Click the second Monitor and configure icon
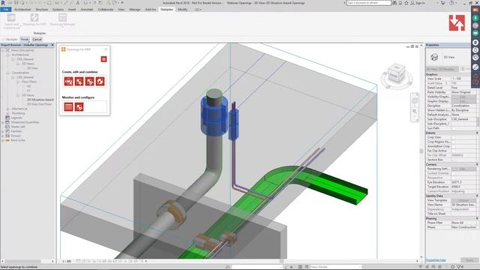The image size is (480, 270). (79, 106)
